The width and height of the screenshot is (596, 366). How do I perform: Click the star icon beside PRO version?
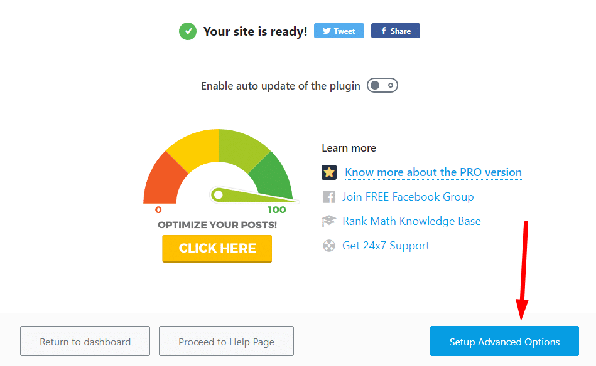click(x=329, y=172)
